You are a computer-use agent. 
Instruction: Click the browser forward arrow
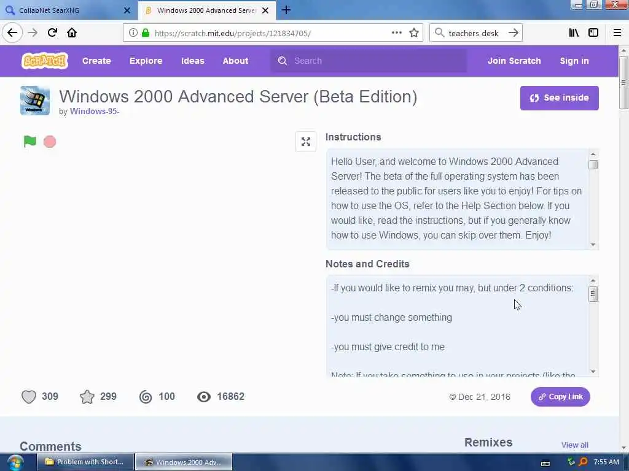33,33
